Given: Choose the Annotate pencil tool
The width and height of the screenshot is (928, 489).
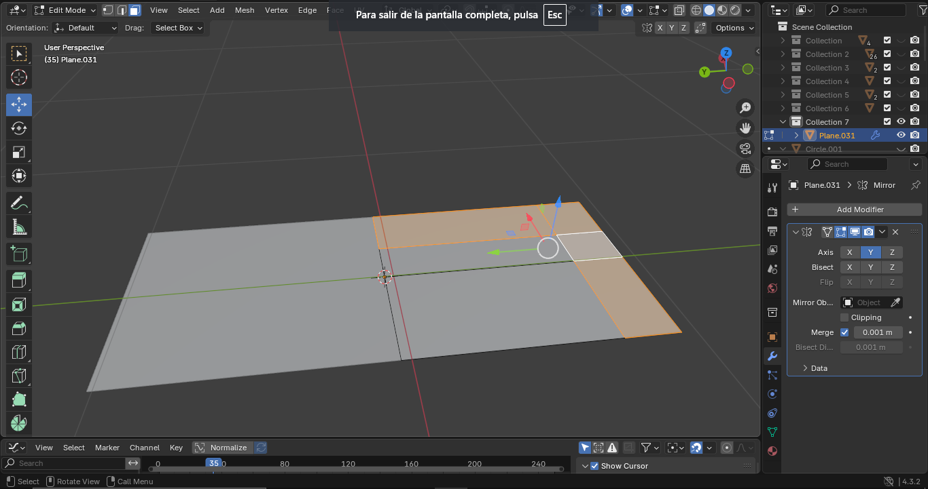Looking at the screenshot, I should tap(19, 203).
